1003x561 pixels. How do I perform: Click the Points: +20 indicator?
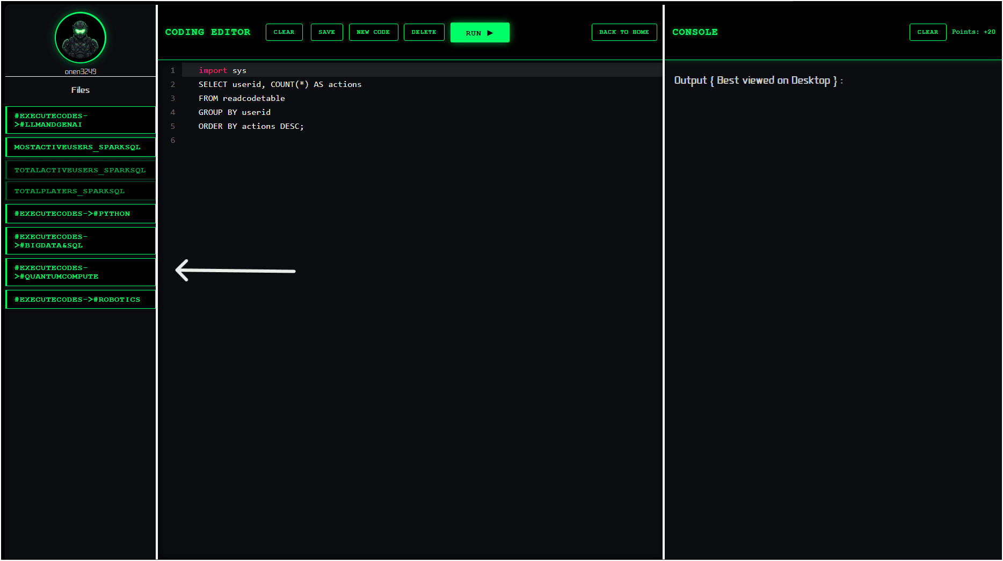[x=973, y=32]
